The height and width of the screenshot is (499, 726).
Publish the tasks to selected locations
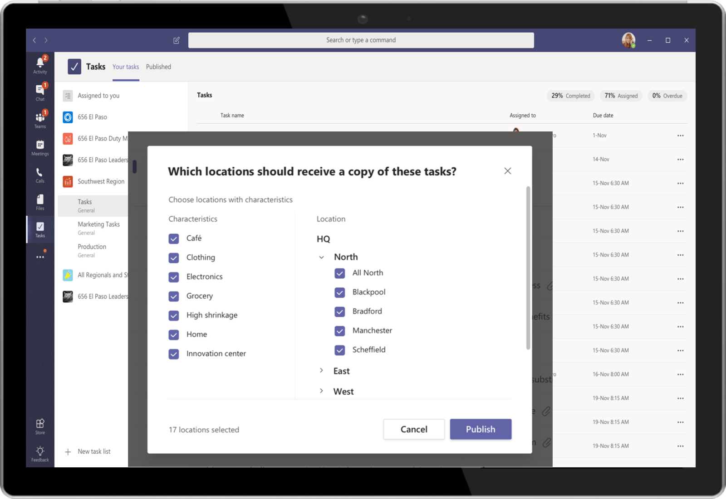pos(481,429)
